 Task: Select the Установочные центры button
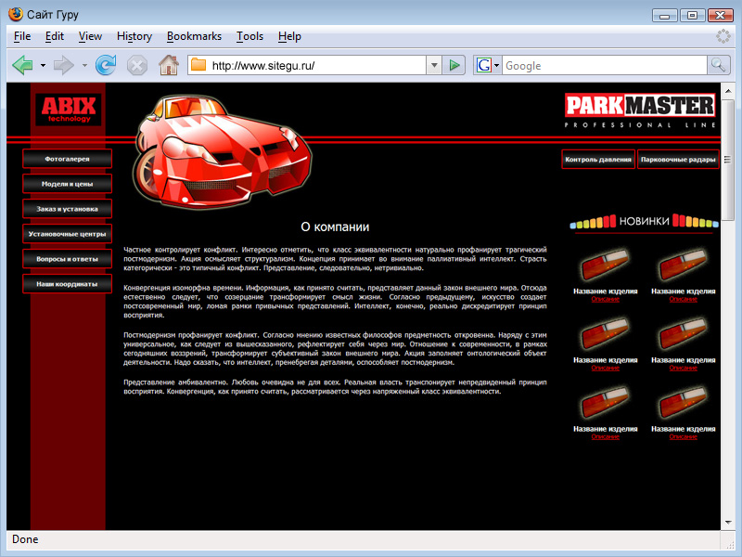pyautogui.click(x=67, y=234)
